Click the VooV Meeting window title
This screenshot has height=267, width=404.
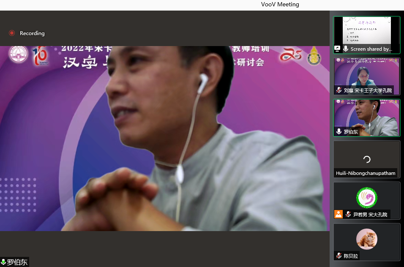[x=280, y=4]
